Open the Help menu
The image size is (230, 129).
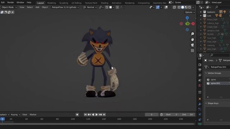click(29, 3)
